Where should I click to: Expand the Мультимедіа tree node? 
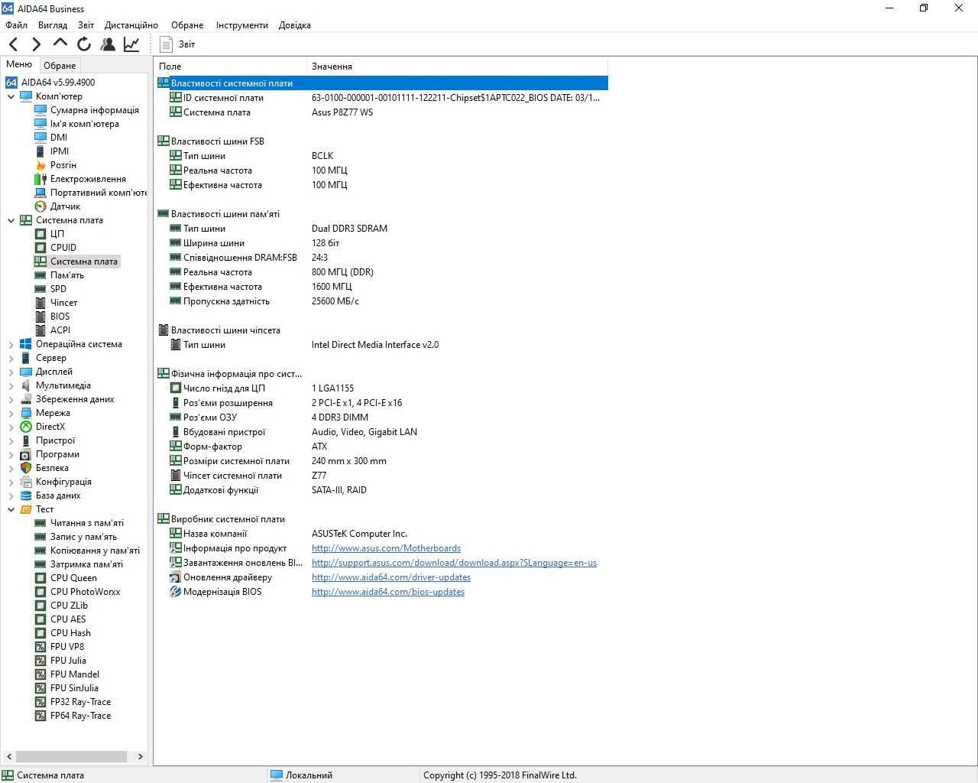tap(11, 385)
